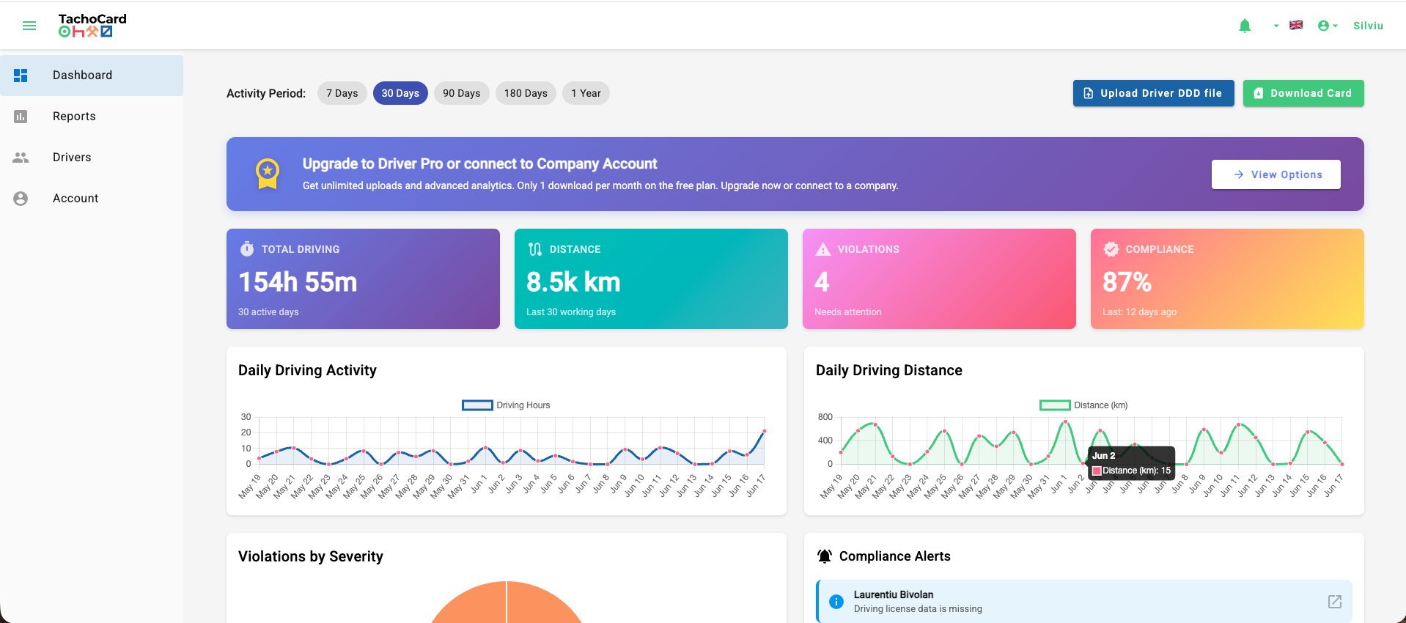Click the Total Driving stopwatch icon
This screenshot has width=1406, height=623.
[x=247, y=249]
